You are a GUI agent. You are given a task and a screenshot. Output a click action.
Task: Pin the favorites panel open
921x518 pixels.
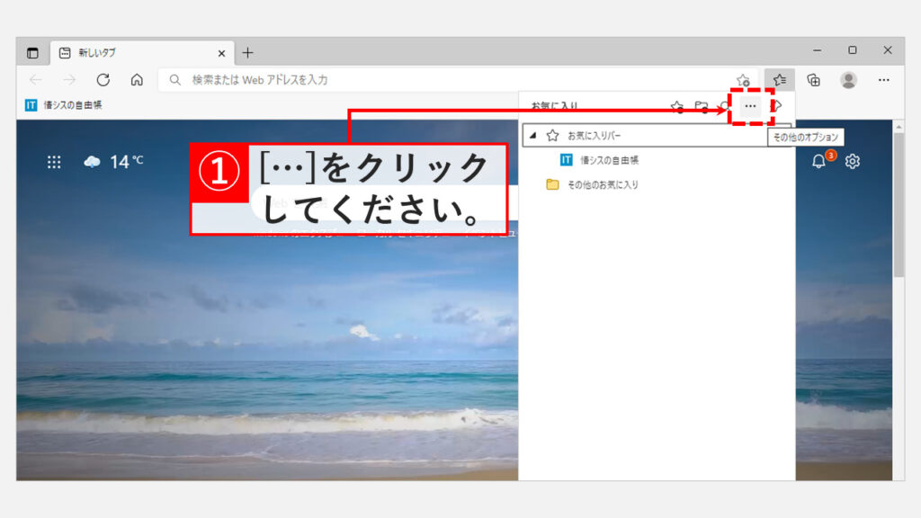click(x=778, y=106)
